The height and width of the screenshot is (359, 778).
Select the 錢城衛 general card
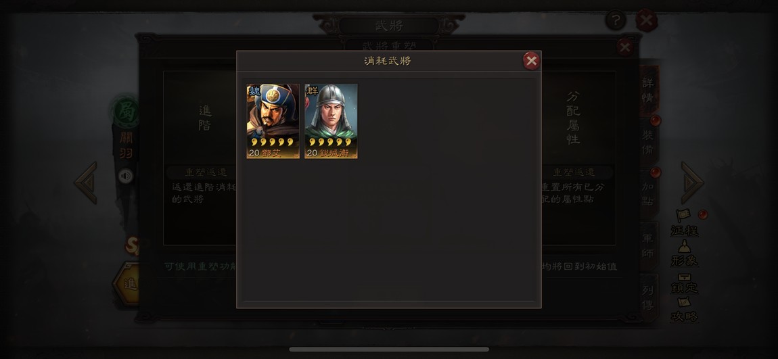tap(331, 121)
